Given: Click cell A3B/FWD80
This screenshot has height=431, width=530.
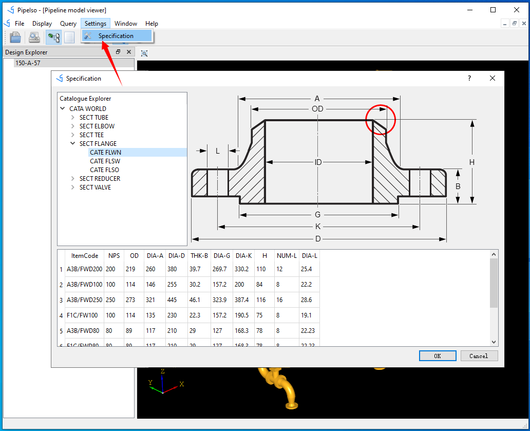Looking at the screenshot, I should (85, 331).
